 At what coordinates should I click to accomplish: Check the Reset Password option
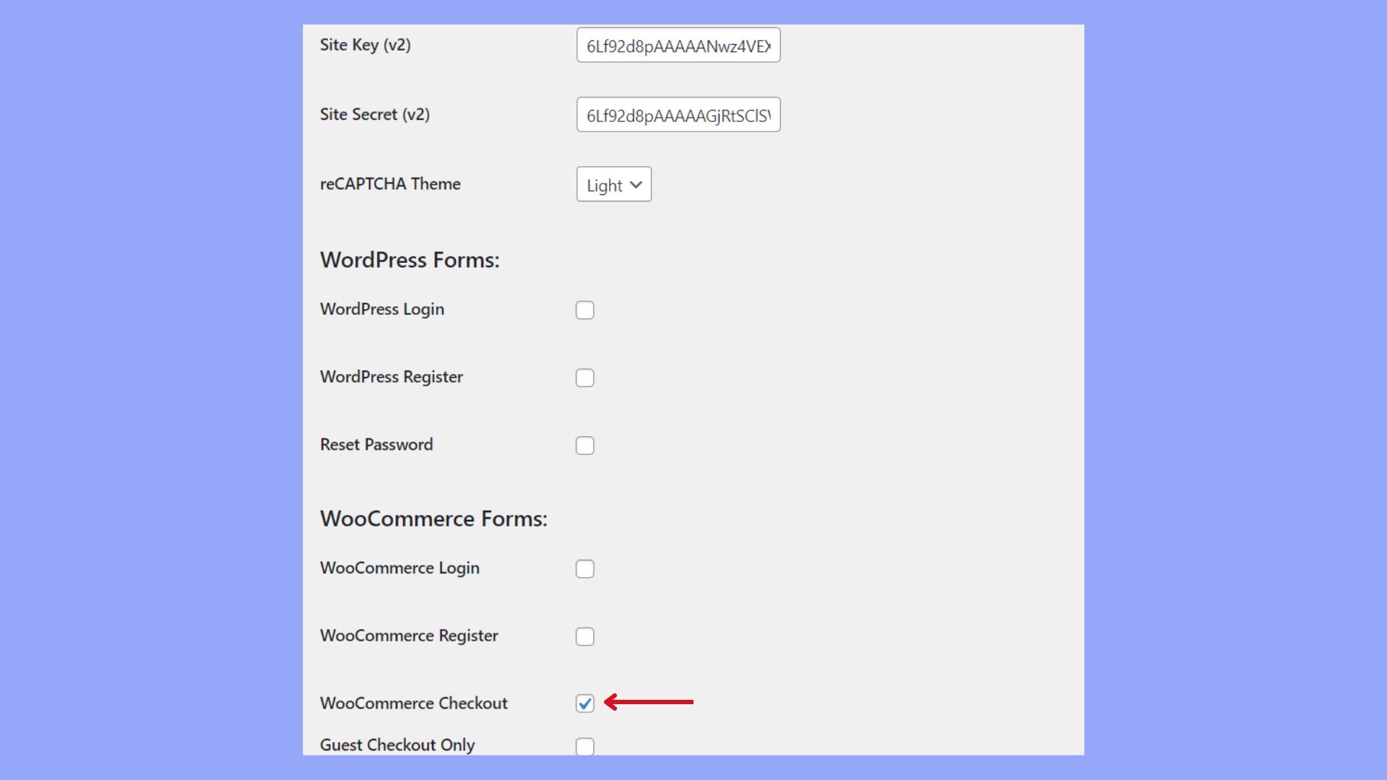point(584,445)
